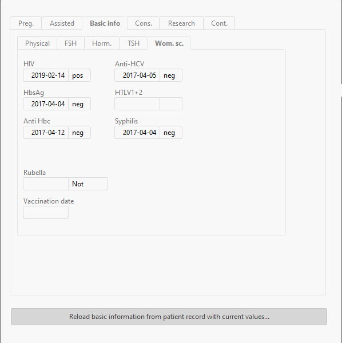Select the Cons. tab
This screenshot has height=343, width=342.
click(x=144, y=23)
